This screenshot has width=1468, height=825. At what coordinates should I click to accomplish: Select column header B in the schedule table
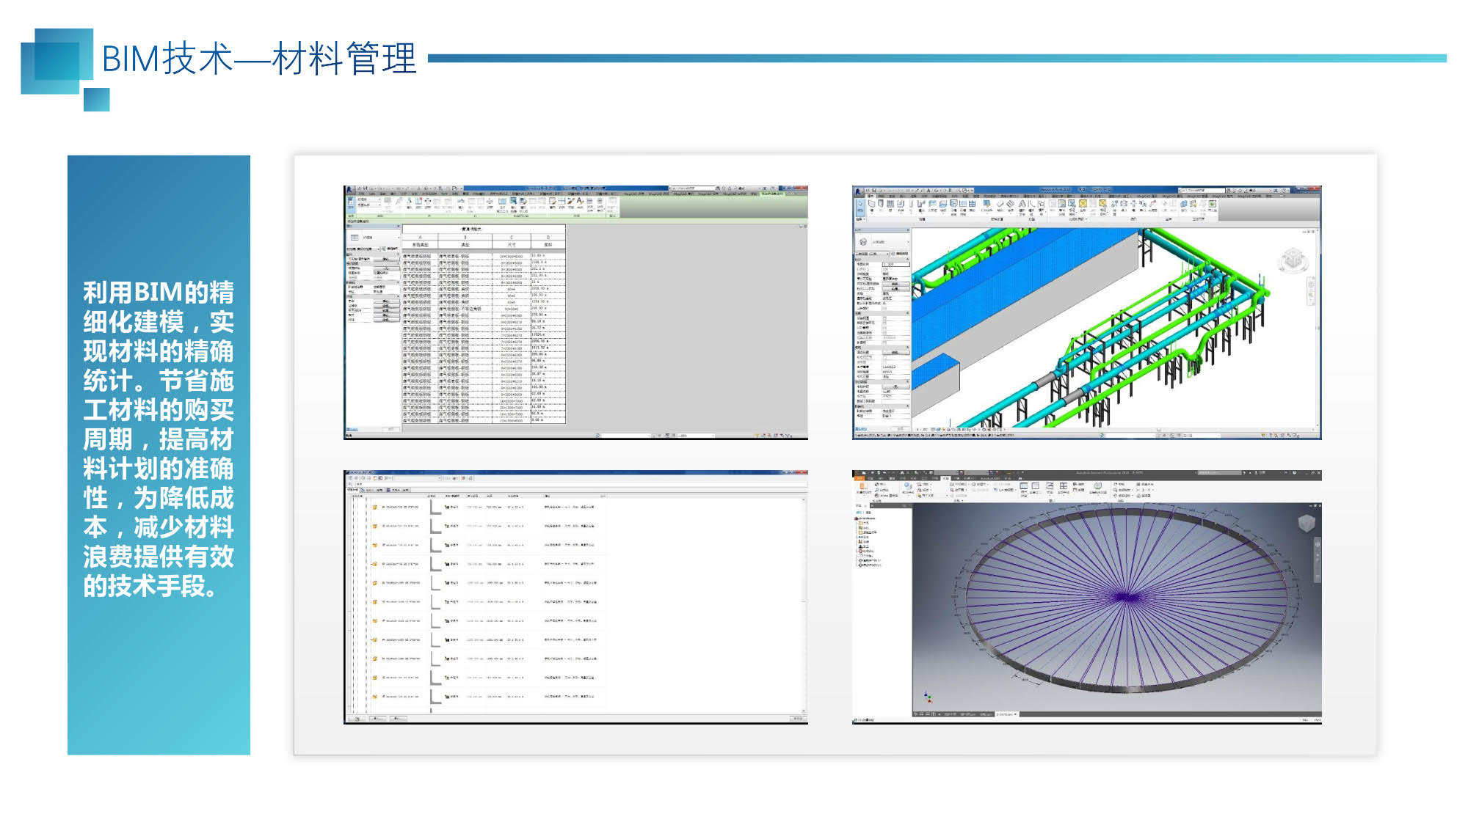pyautogui.click(x=465, y=237)
